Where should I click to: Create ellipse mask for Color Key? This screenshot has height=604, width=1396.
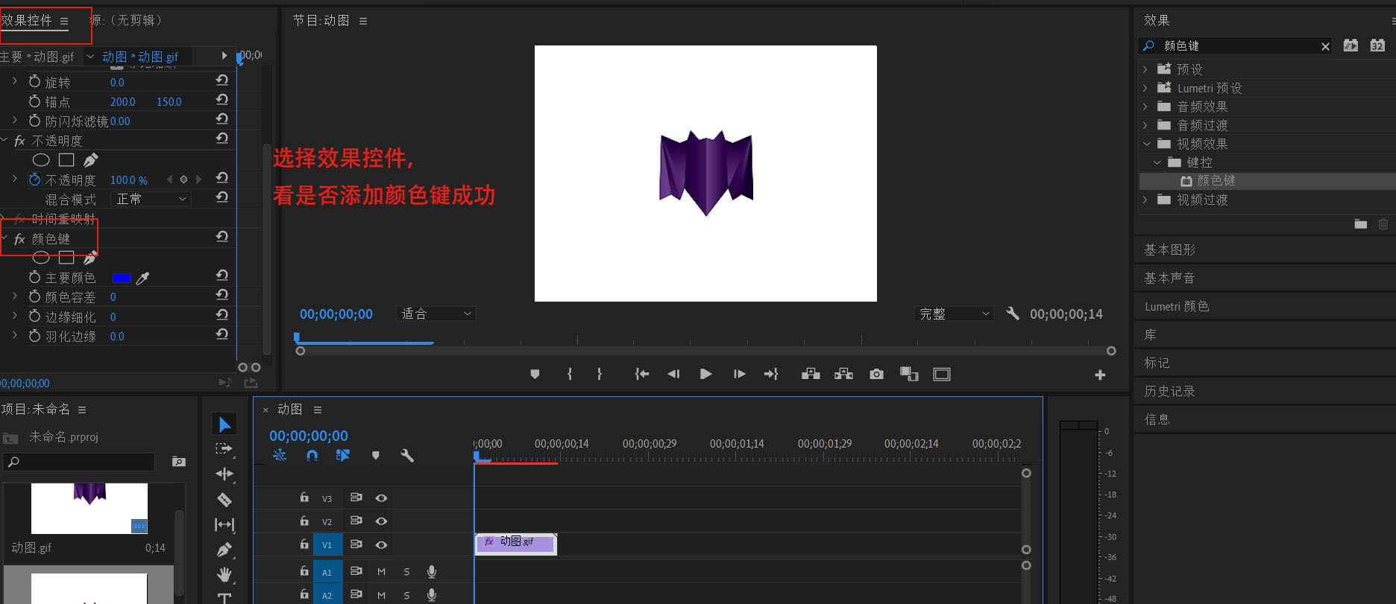click(41, 258)
